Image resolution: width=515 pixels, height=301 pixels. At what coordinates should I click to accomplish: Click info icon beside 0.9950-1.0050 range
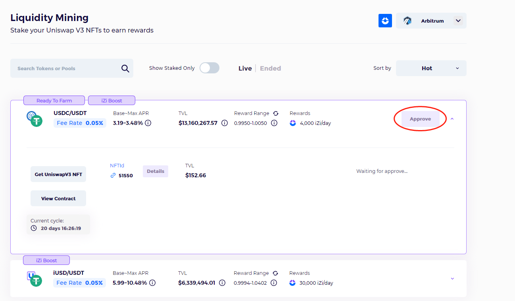(274, 123)
